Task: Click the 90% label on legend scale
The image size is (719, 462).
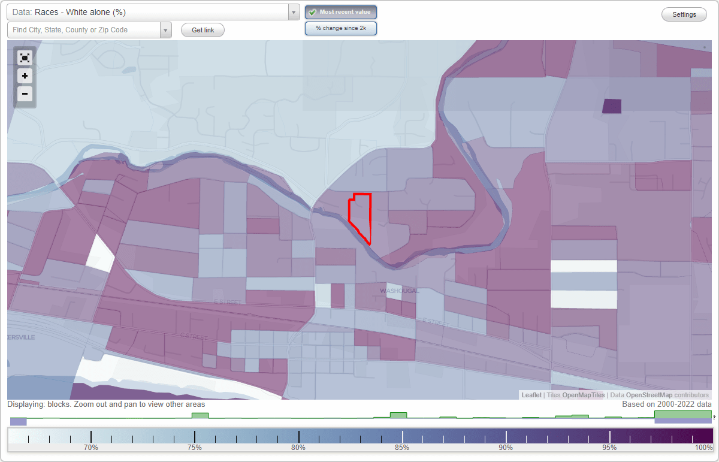Action: tap(506, 448)
